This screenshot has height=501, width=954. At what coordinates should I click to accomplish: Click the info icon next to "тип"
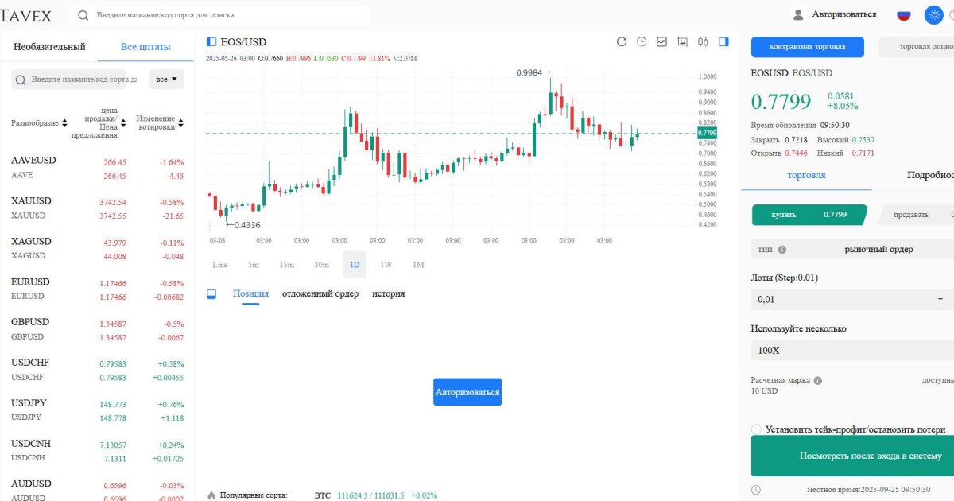[781, 249]
